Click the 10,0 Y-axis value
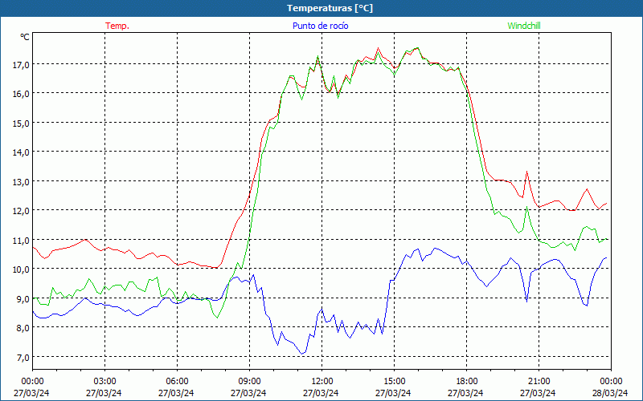 click(22, 269)
